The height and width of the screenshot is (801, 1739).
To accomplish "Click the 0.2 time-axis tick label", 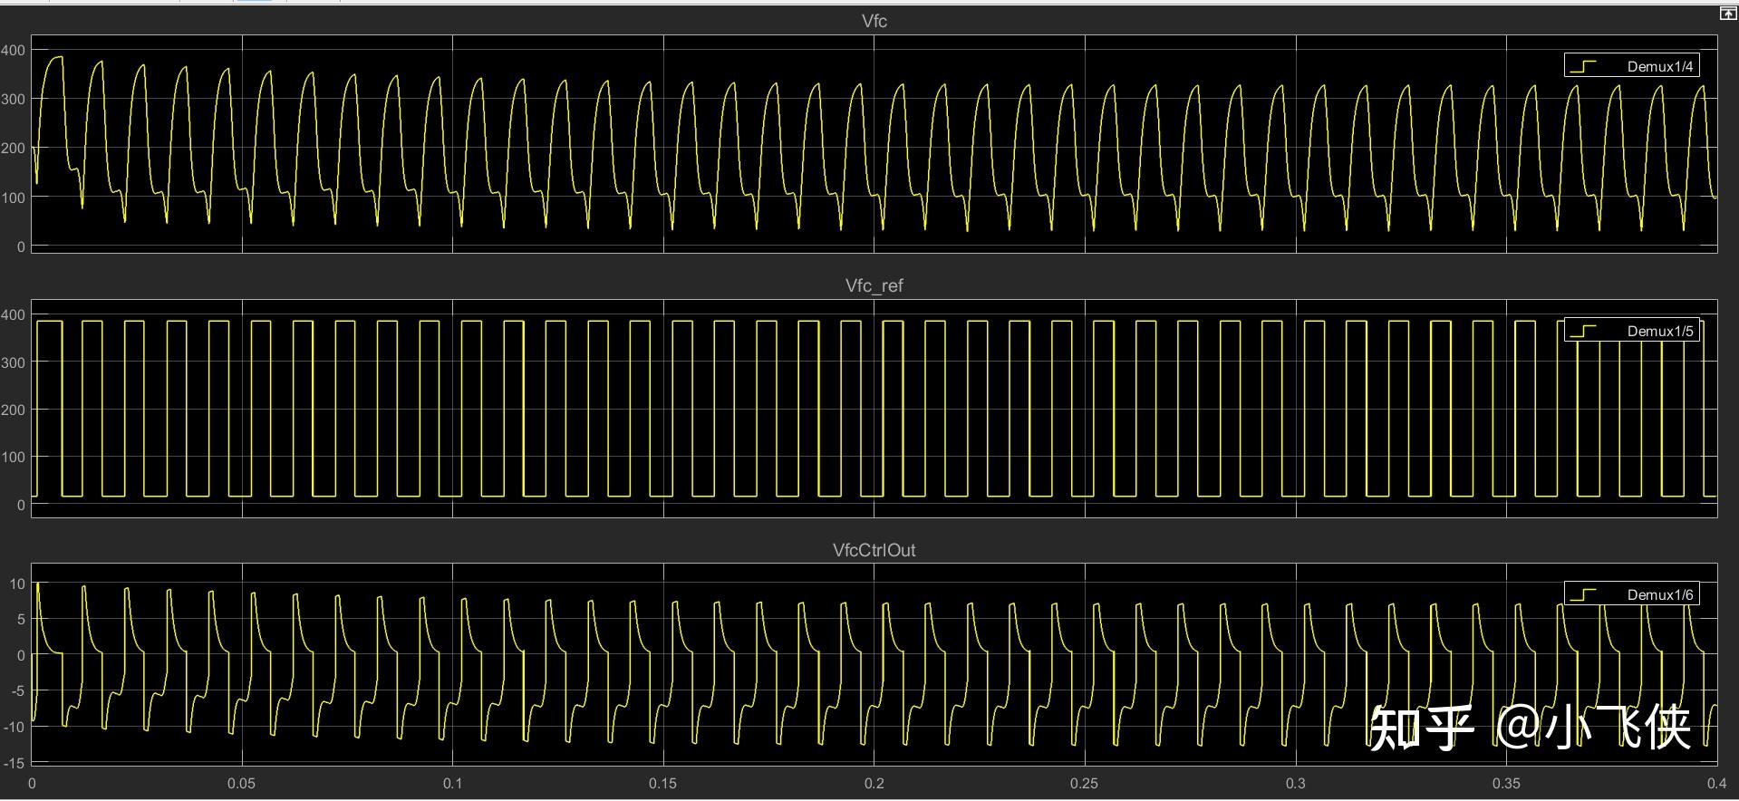I will pyautogui.click(x=874, y=784).
